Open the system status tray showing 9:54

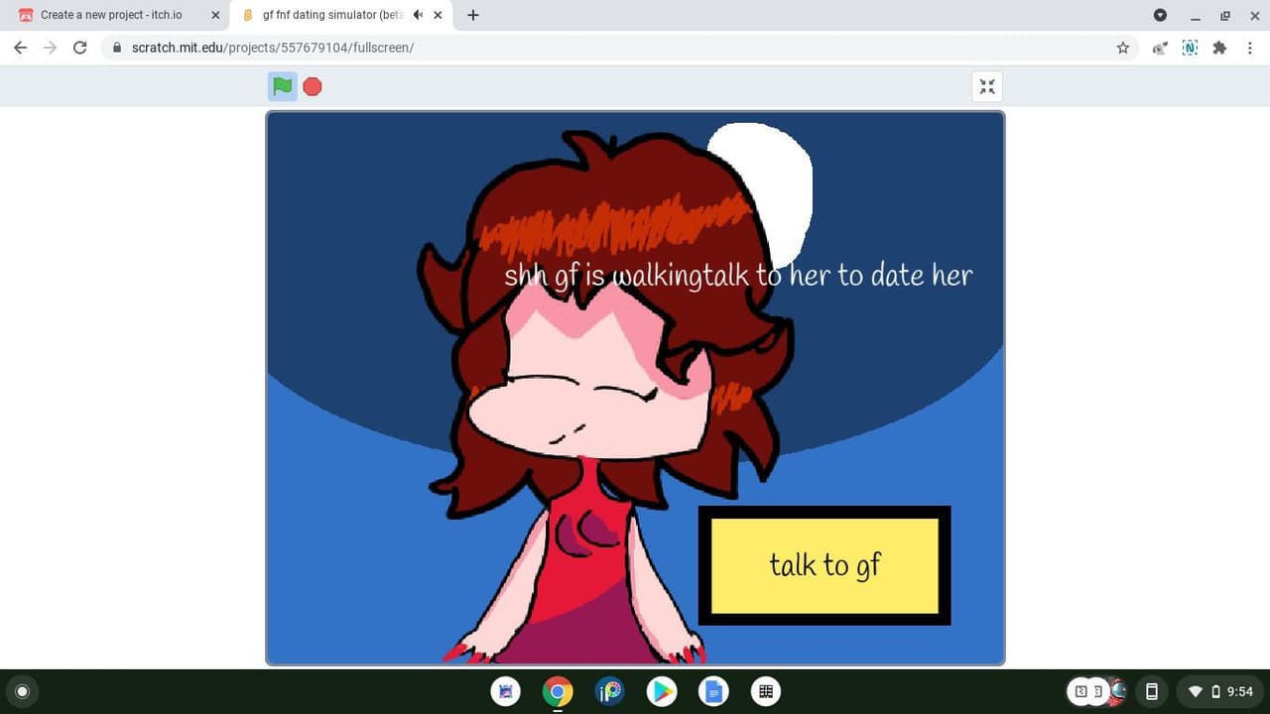click(1220, 691)
